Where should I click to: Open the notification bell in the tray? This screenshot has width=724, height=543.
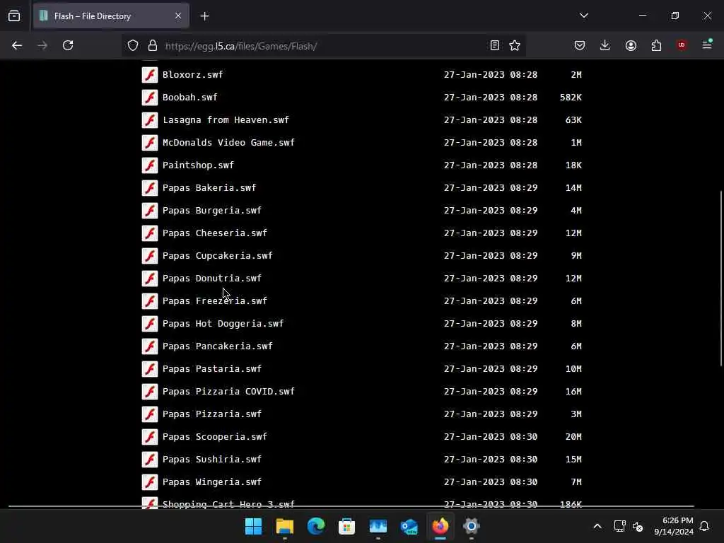click(x=704, y=526)
